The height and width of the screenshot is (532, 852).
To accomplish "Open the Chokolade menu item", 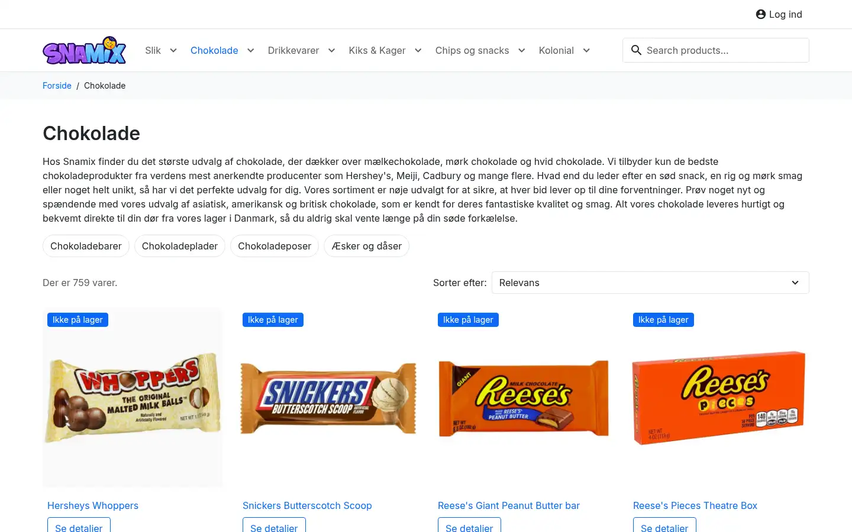I will click(214, 50).
